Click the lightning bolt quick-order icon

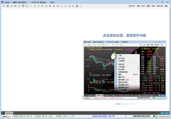tap(19, 6)
